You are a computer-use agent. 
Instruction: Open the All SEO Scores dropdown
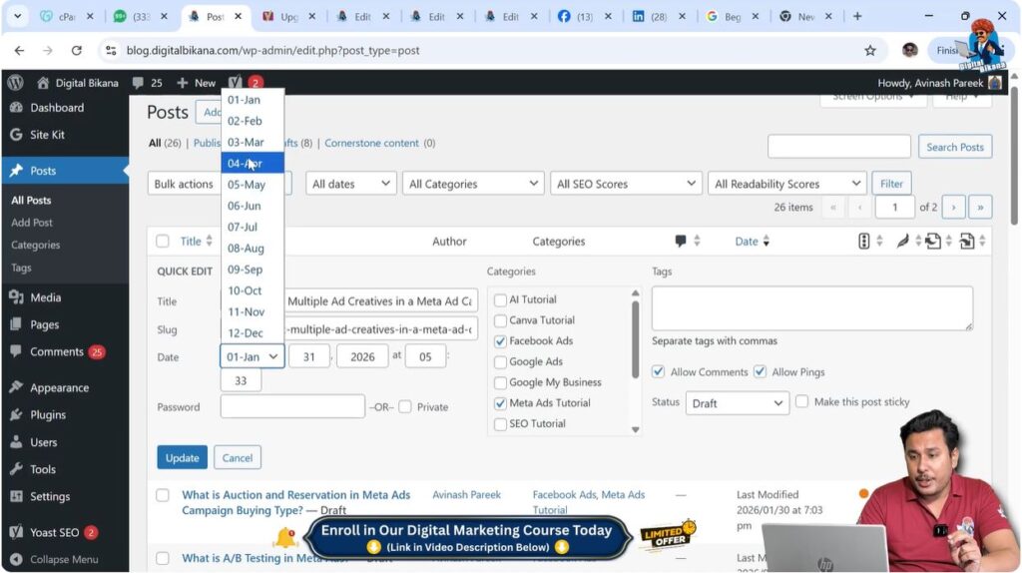[x=626, y=184]
